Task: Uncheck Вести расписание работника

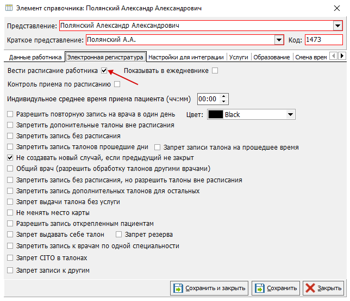Action: click(104, 71)
